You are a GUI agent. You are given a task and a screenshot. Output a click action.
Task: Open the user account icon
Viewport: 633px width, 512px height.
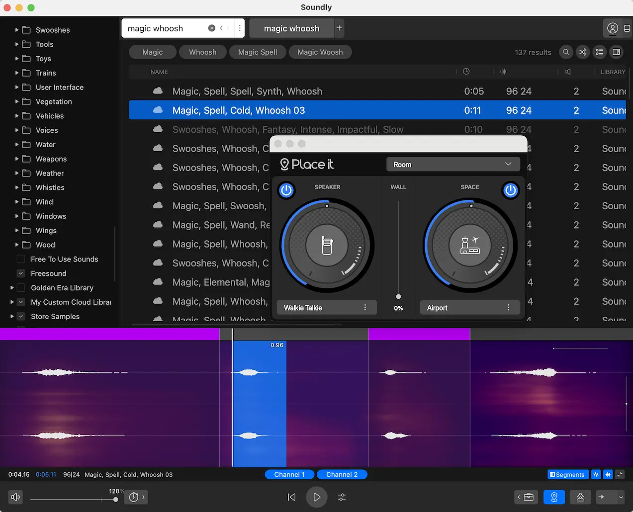[x=613, y=28]
